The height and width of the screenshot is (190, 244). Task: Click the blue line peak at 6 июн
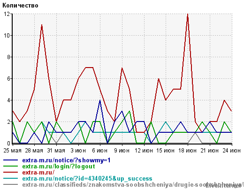click(100, 100)
